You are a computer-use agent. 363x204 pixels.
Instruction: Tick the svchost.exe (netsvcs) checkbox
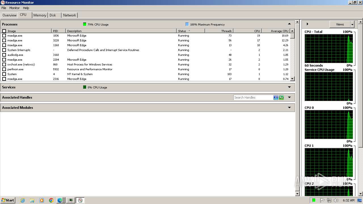4,65
